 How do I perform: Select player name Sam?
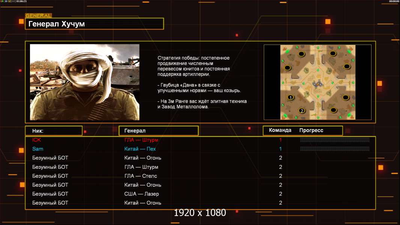38,149
